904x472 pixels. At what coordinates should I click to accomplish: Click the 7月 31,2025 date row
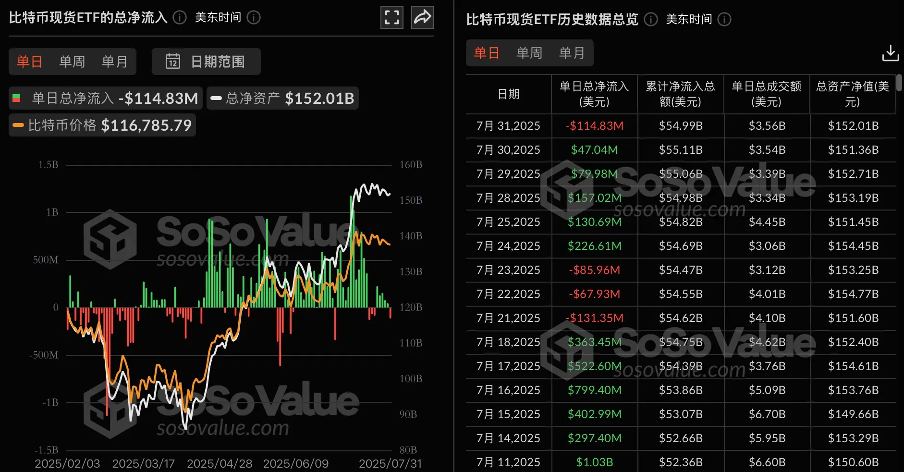[x=508, y=126]
